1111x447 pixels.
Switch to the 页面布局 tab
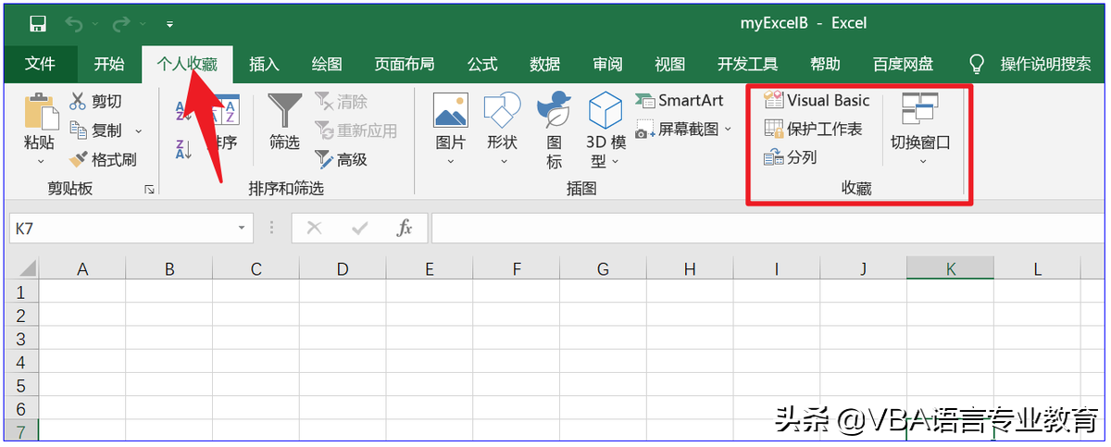[405, 64]
